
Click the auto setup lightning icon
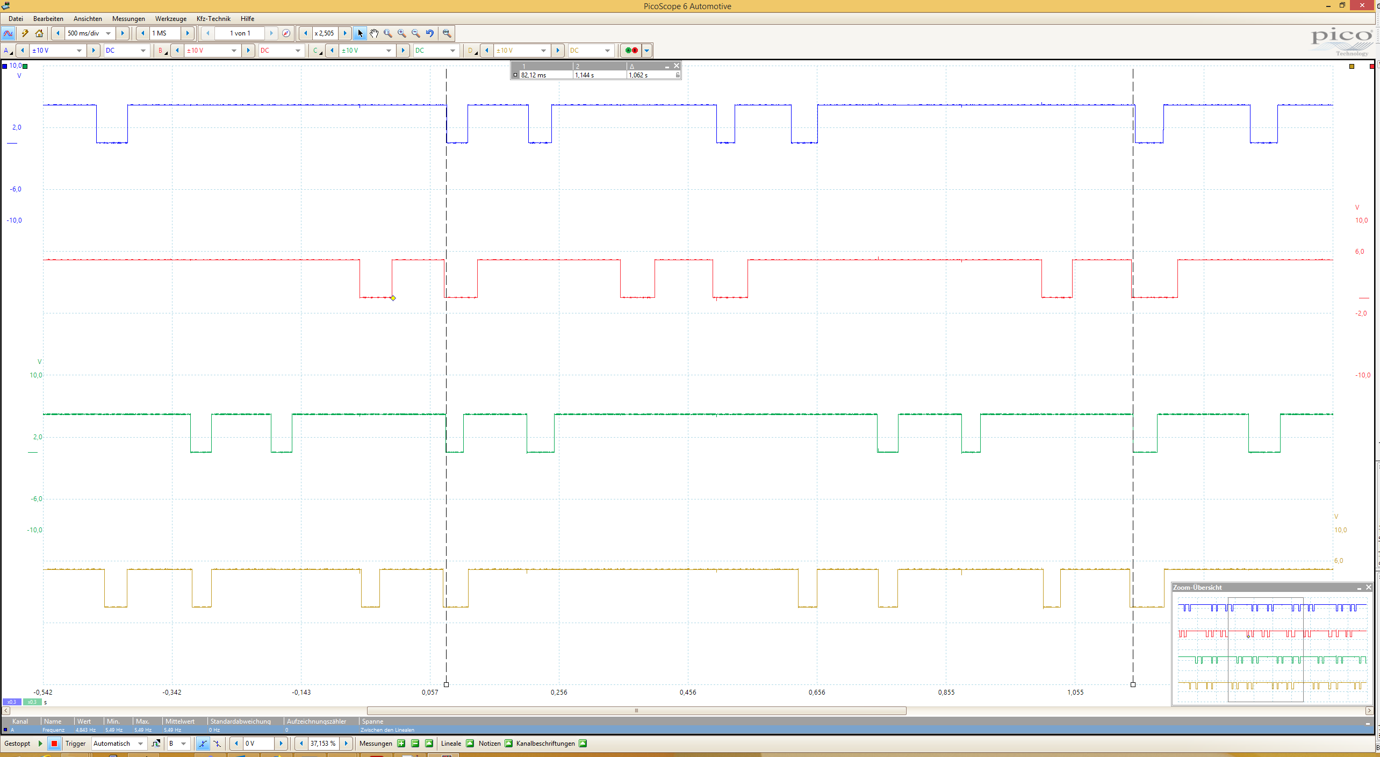point(25,33)
